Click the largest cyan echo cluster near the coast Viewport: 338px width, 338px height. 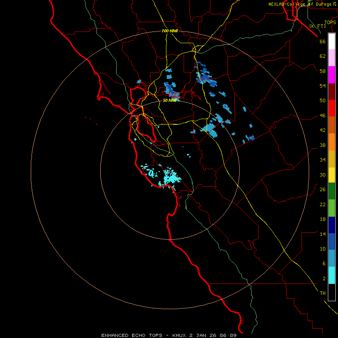171,178
